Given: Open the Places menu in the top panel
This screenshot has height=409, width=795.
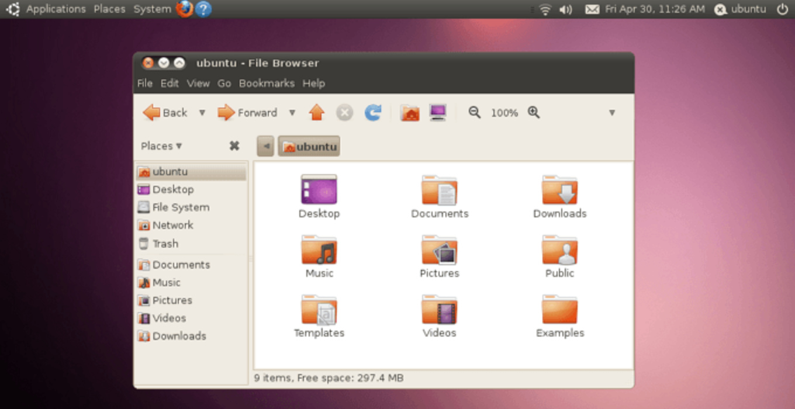Looking at the screenshot, I should pos(109,9).
